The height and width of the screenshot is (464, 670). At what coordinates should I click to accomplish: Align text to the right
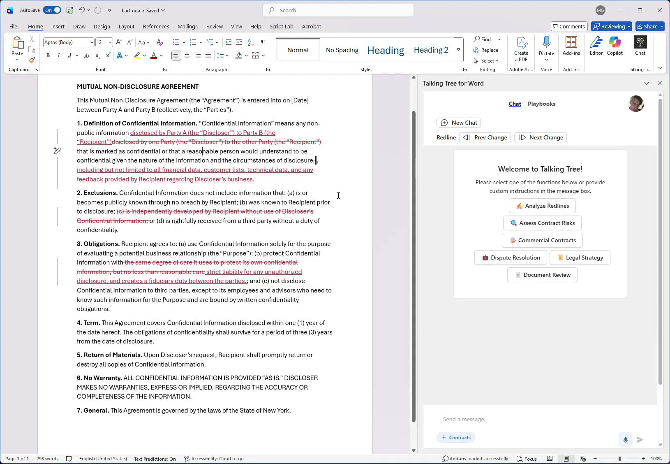198,56
